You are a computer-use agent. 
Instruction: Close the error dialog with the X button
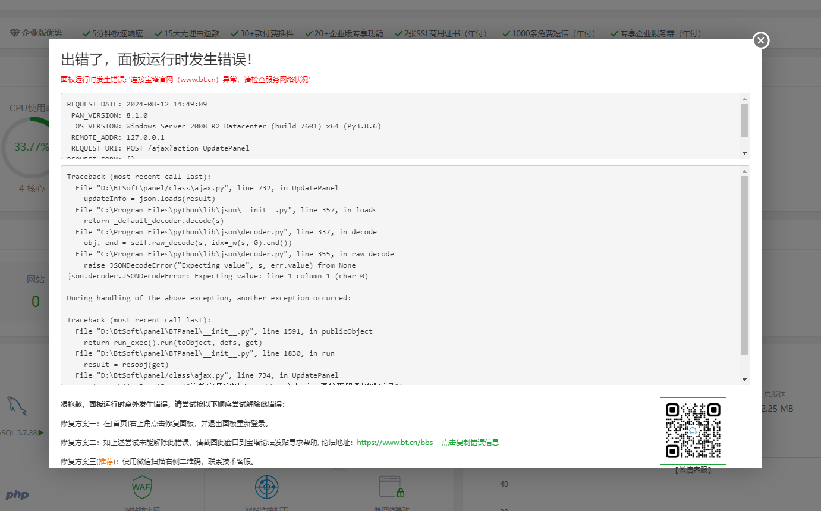coord(761,40)
